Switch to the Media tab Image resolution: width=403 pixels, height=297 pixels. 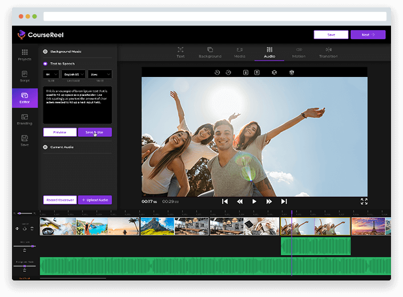(x=240, y=52)
